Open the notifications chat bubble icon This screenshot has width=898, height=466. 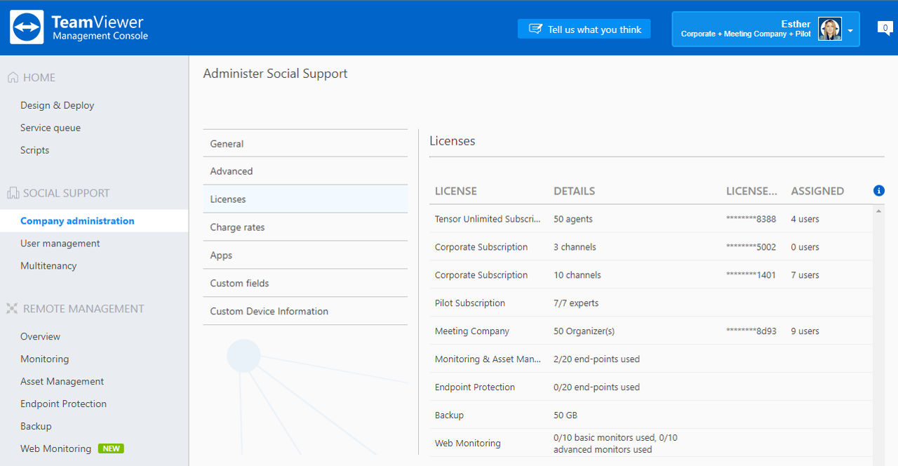coord(885,28)
